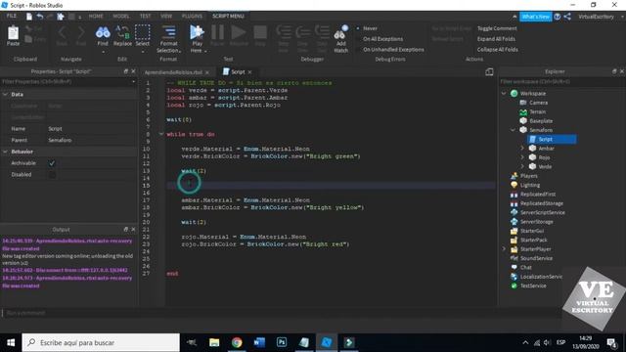The width and height of the screenshot is (626, 352).
Task: Collapse the Behavior properties section
Action: click(5, 152)
